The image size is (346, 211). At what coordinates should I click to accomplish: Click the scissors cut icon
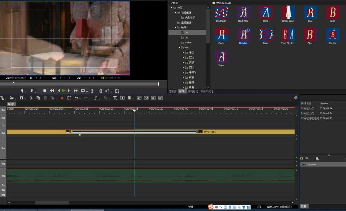(31, 98)
